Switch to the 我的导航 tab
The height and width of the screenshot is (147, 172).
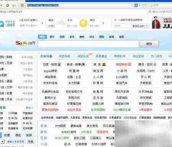(65, 56)
